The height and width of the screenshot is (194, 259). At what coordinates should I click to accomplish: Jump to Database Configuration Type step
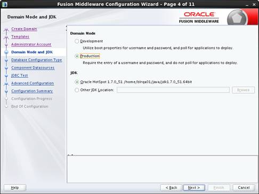pyautogui.click(x=37, y=60)
